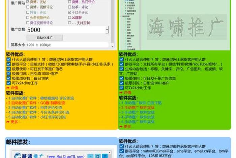The image size is (236, 158).
Task: Open link 2 手动推广 软件实战
Action: 138,108
